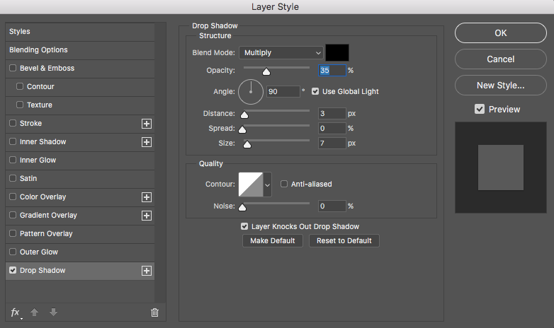The height and width of the screenshot is (328, 554).
Task: Click the move effect down arrow icon
Action: click(53, 312)
